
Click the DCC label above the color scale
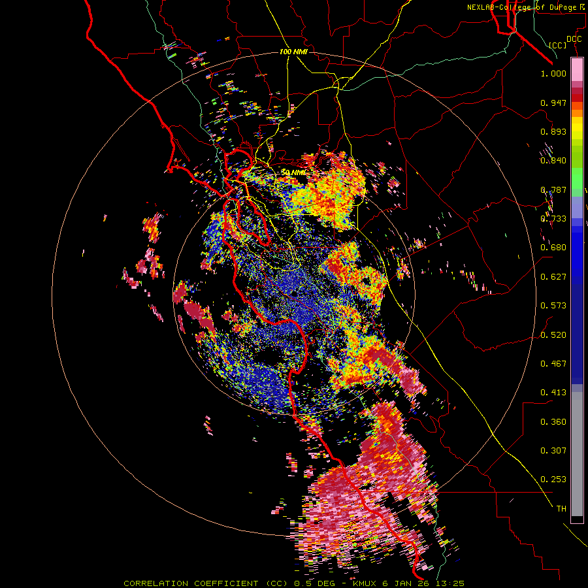[x=574, y=39]
